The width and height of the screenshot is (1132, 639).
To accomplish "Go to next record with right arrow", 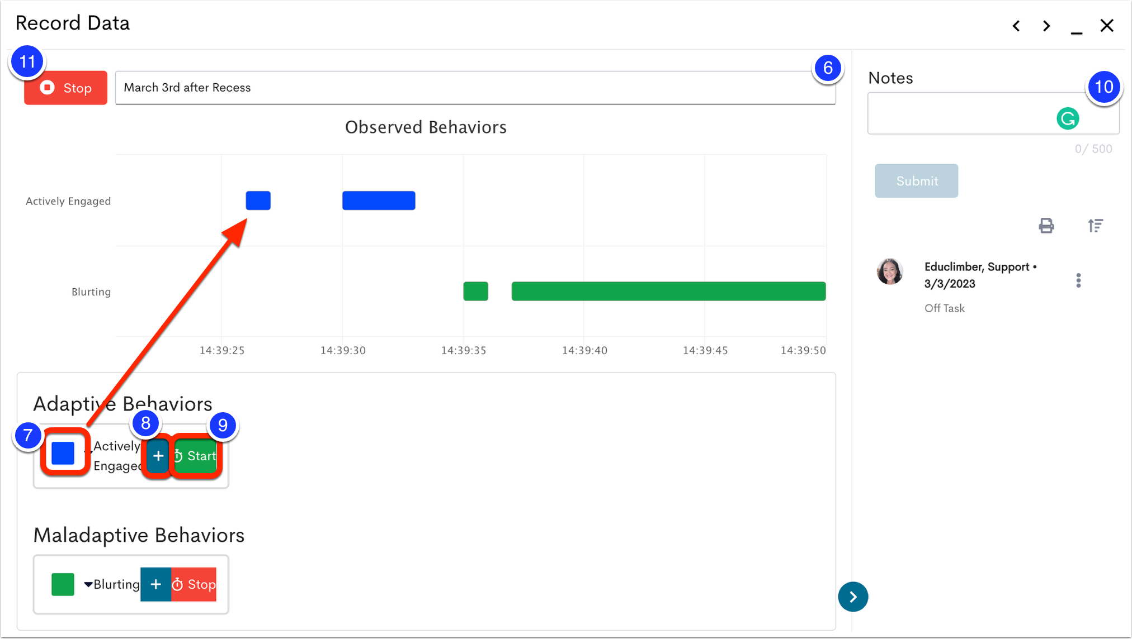I will click(1046, 26).
